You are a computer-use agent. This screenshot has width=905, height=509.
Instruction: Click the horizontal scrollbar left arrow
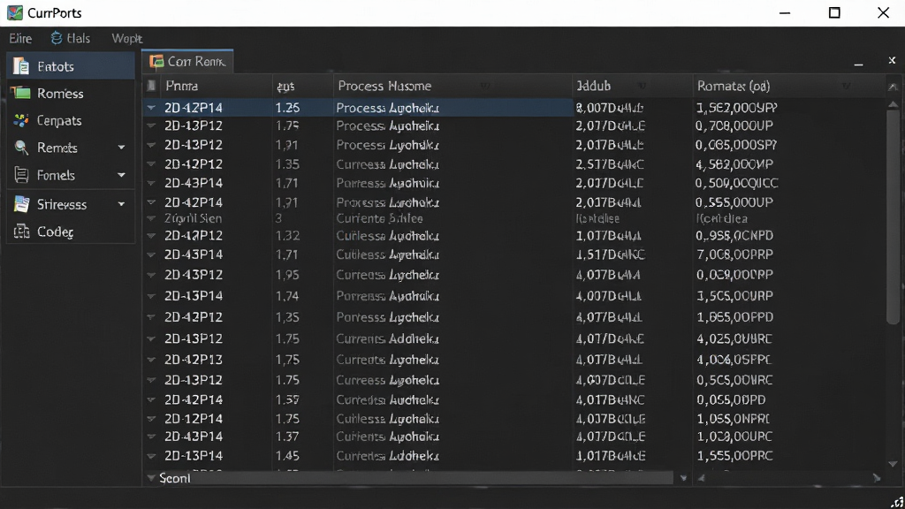point(701,478)
